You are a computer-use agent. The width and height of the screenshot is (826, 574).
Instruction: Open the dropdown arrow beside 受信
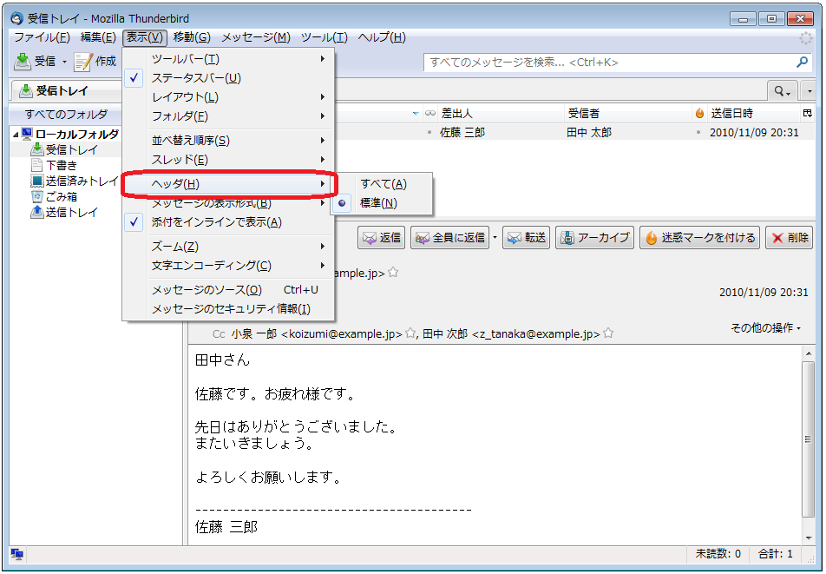[64, 62]
